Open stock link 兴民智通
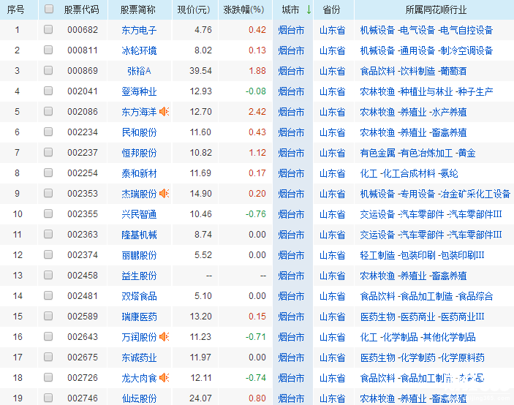 [139, 215]
